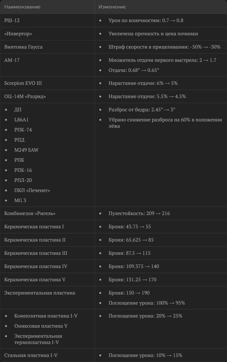Image resolution: width=227 pixels, height=362 pixels.
Task: Select «Броня: 131.25 → 170» value
Action: (x=132, y=280)
